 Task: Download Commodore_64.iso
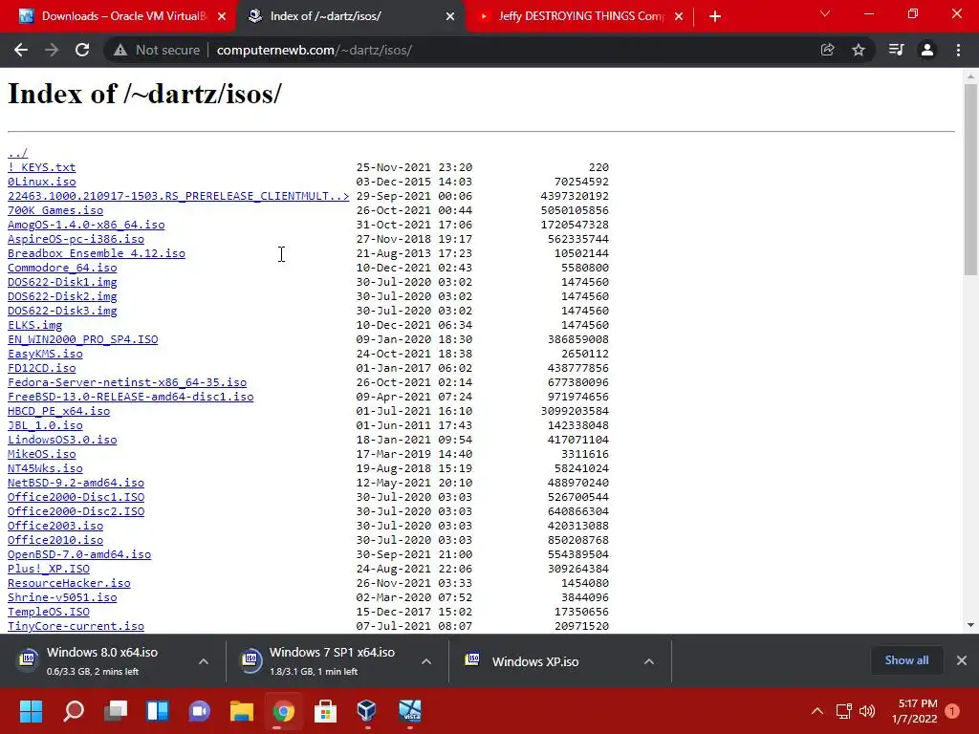62,268
